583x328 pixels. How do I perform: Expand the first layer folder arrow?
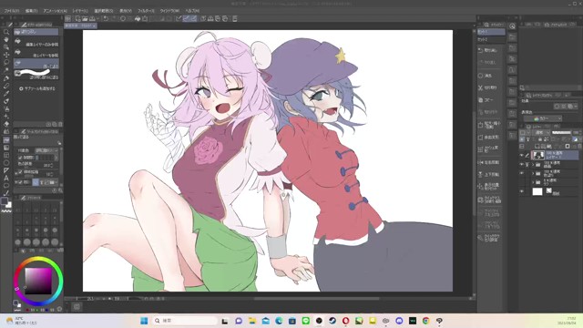[x=533, y=164]
